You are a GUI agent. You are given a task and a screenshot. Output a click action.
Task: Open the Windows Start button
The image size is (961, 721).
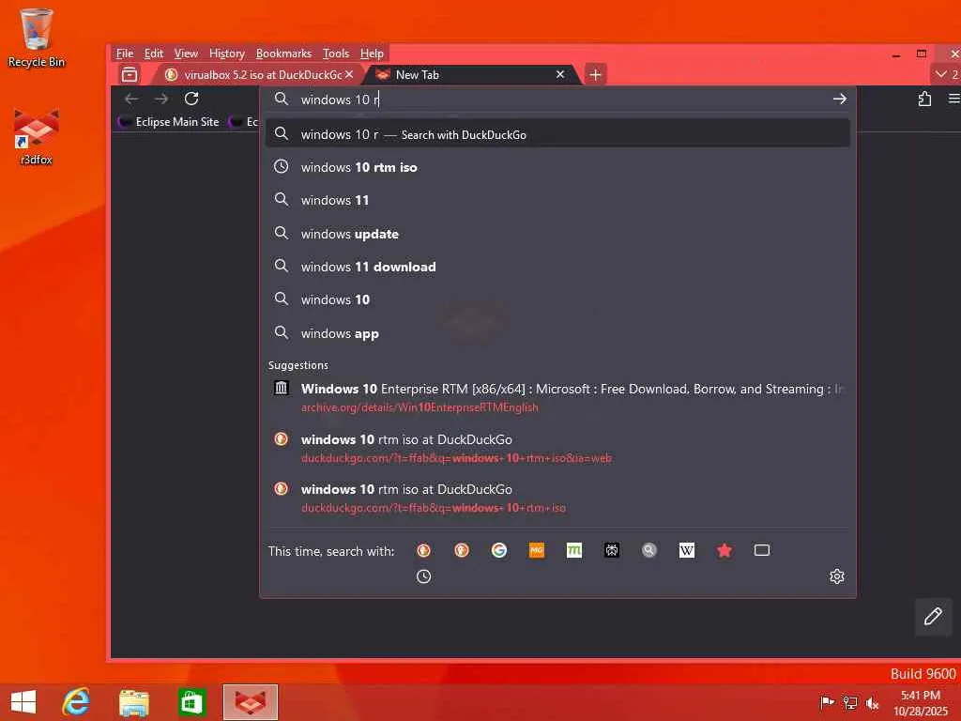point(23,702)
